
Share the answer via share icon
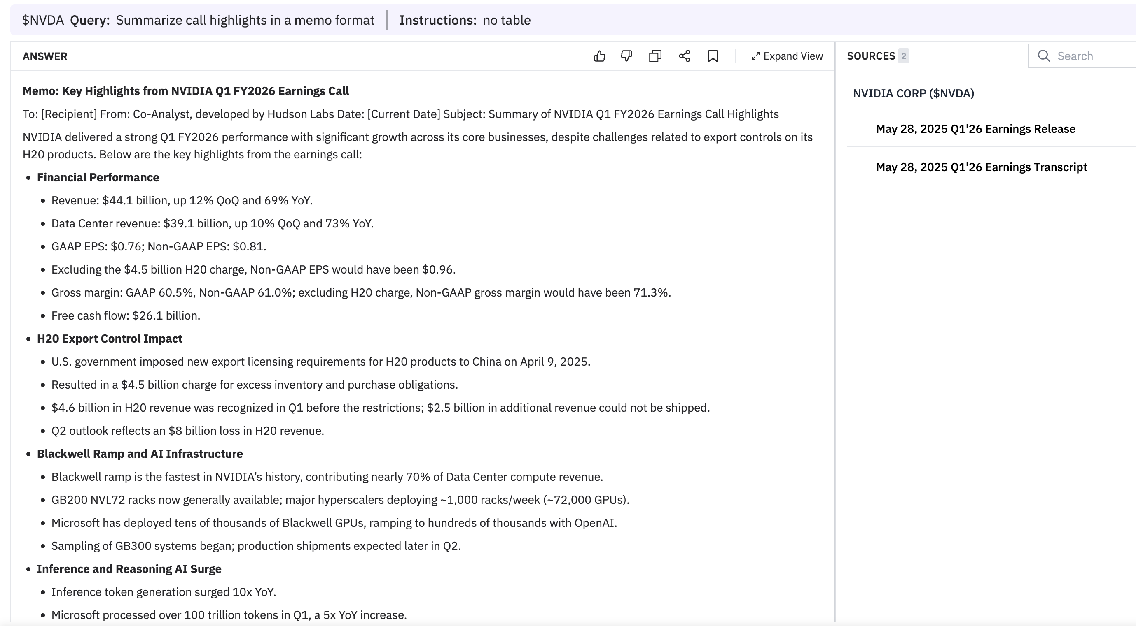(685, 56)
